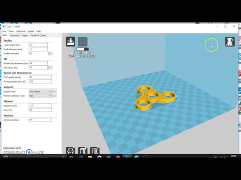Click the Cura app icon in title bar
Image resolution: width=241 pixels, height=180 pixels.
pos(4,26)
